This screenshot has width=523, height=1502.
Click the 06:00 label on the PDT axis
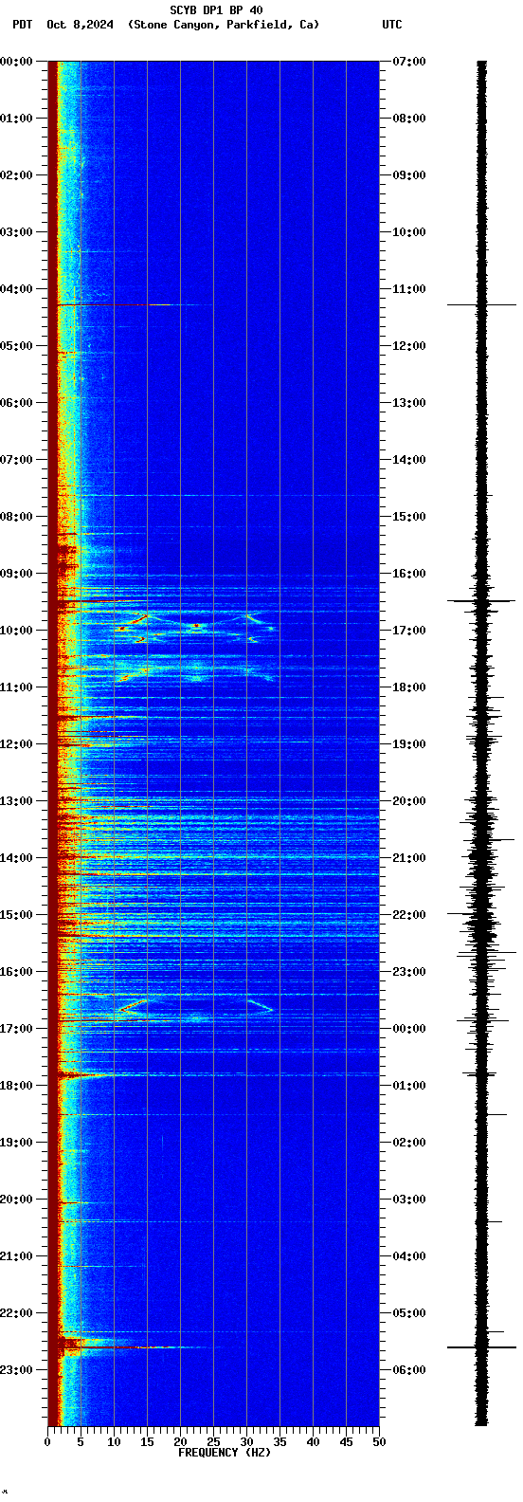17,403
